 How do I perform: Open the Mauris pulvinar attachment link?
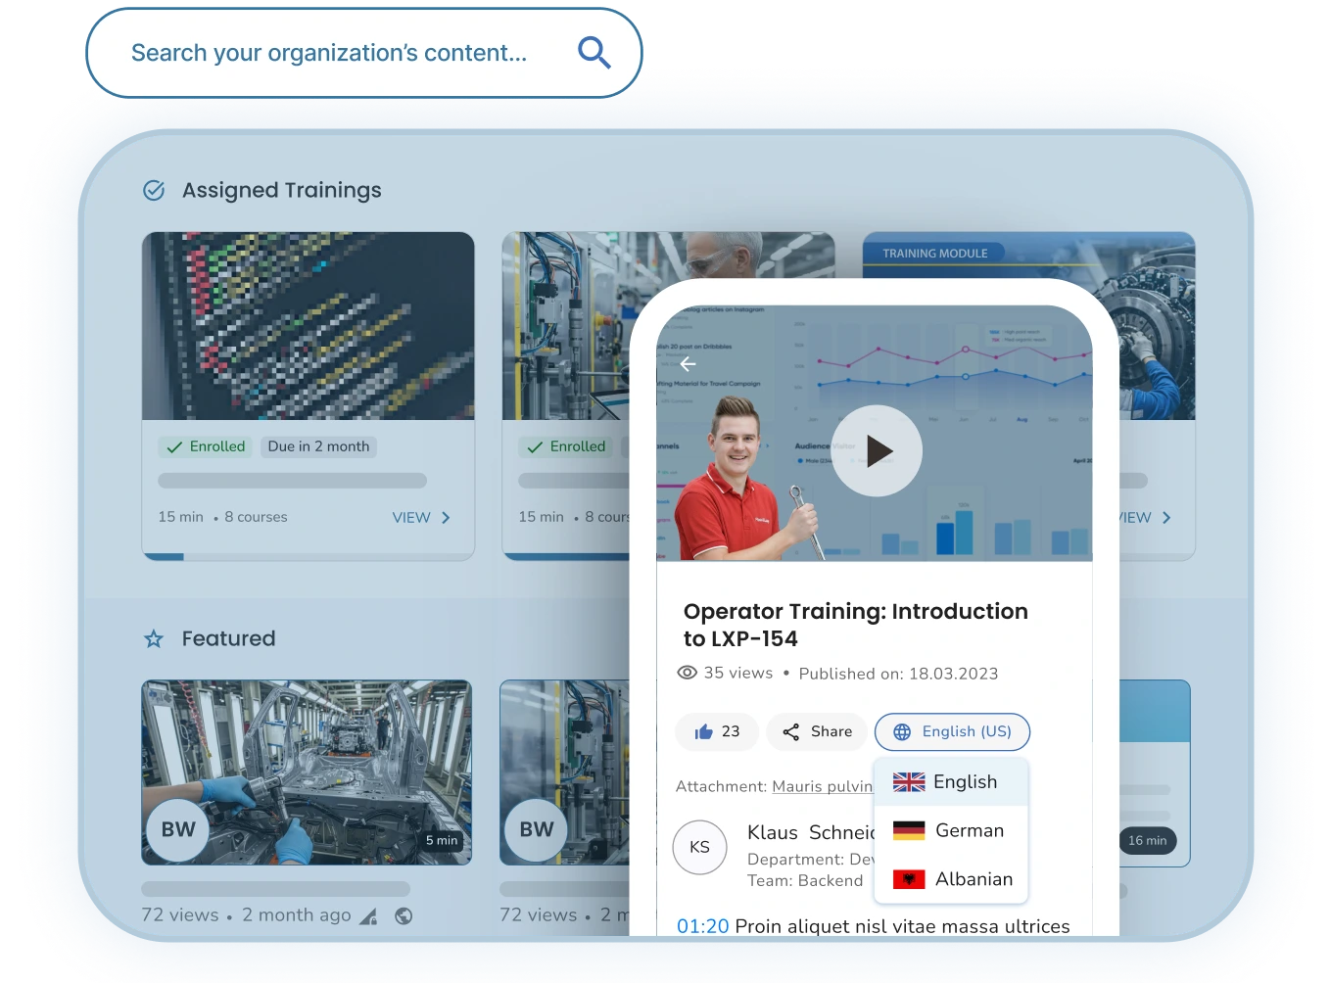[822, 786]
